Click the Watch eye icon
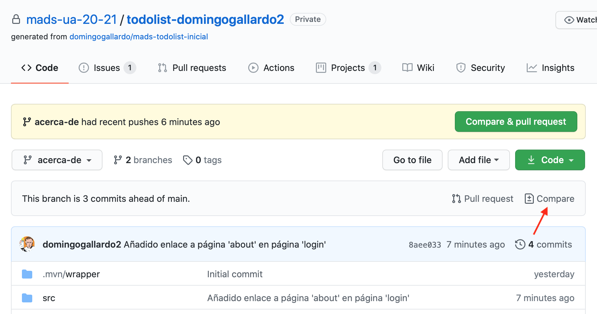 (569, 20)
